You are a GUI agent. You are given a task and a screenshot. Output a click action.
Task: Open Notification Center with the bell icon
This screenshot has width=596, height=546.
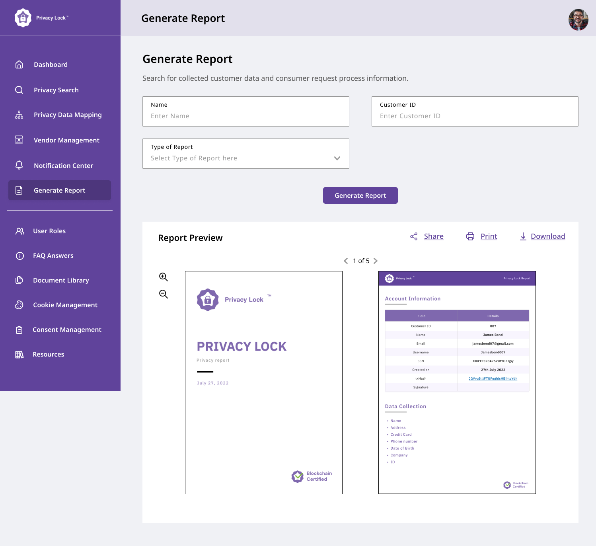19,165
